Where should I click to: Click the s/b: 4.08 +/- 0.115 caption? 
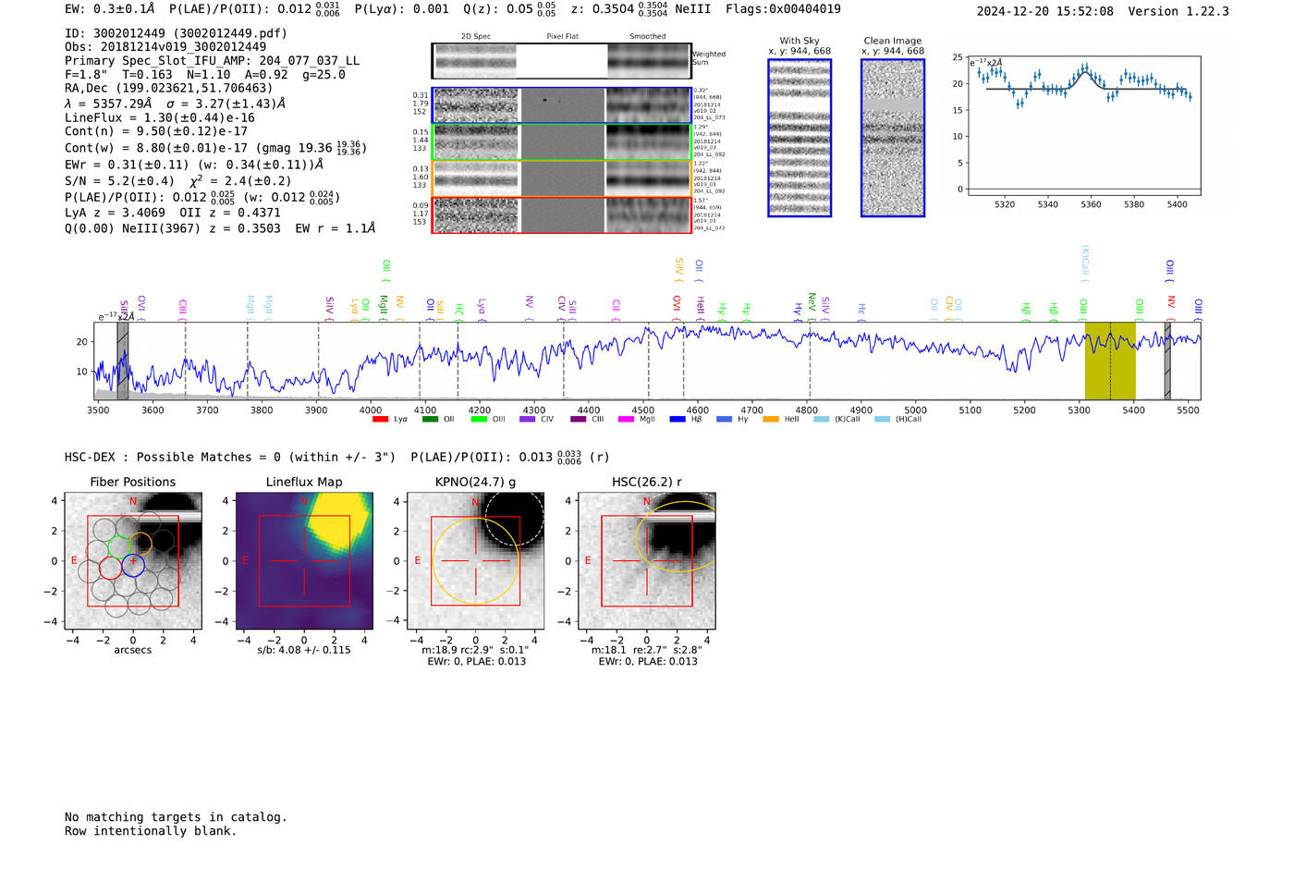[304, 650]
